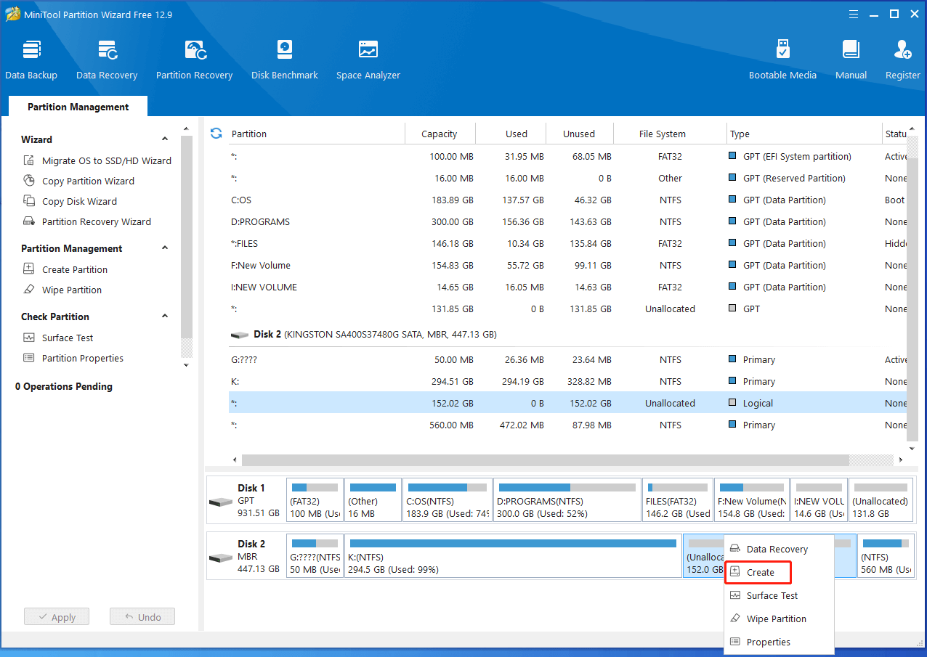Click the Apply button
Viewport: 927px width, 657px height.
tap(56, 617)
